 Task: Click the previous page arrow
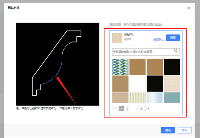coord(115,108)
